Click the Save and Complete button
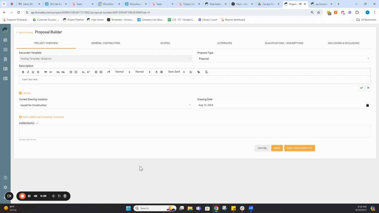 (x=299, y=148)
